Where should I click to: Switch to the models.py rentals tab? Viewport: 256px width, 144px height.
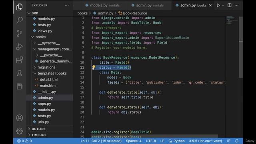[102, 5]
